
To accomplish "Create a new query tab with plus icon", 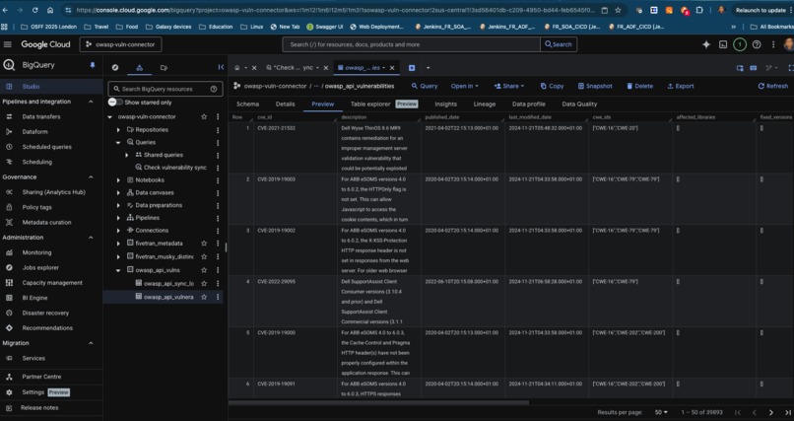I will point(412,67).
